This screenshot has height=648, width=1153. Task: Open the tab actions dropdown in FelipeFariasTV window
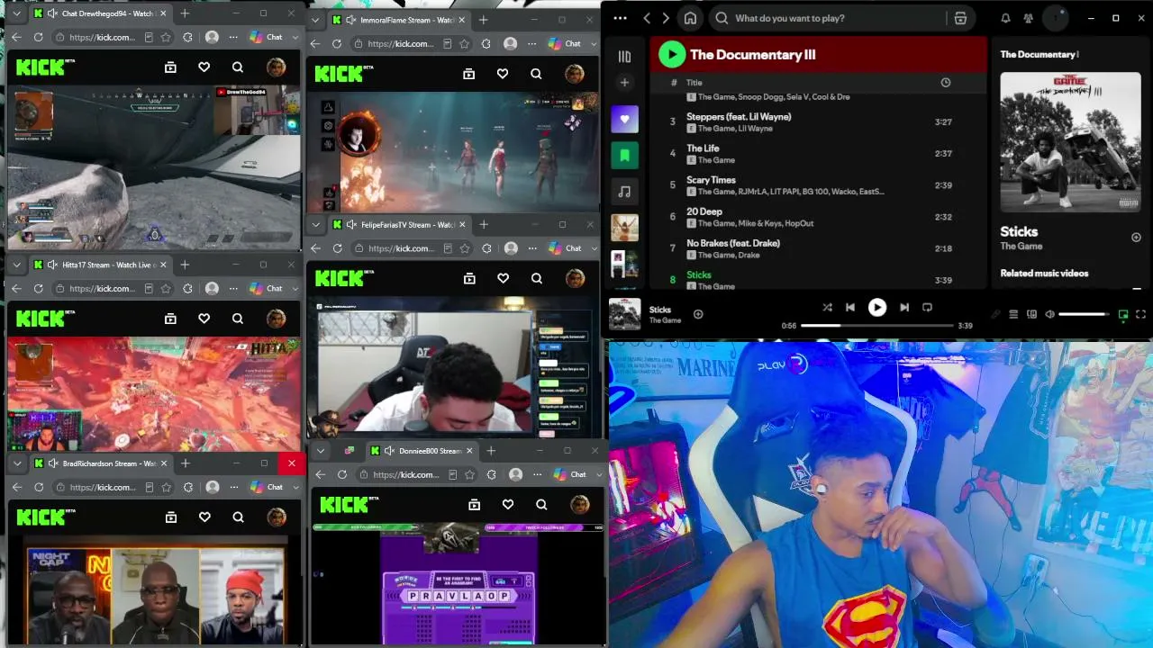pos(315,224)
